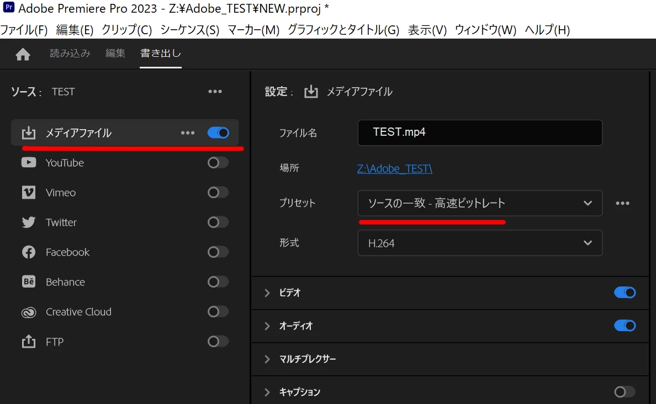
Task: Click the Creative Cloud icon
Action: 29,312
